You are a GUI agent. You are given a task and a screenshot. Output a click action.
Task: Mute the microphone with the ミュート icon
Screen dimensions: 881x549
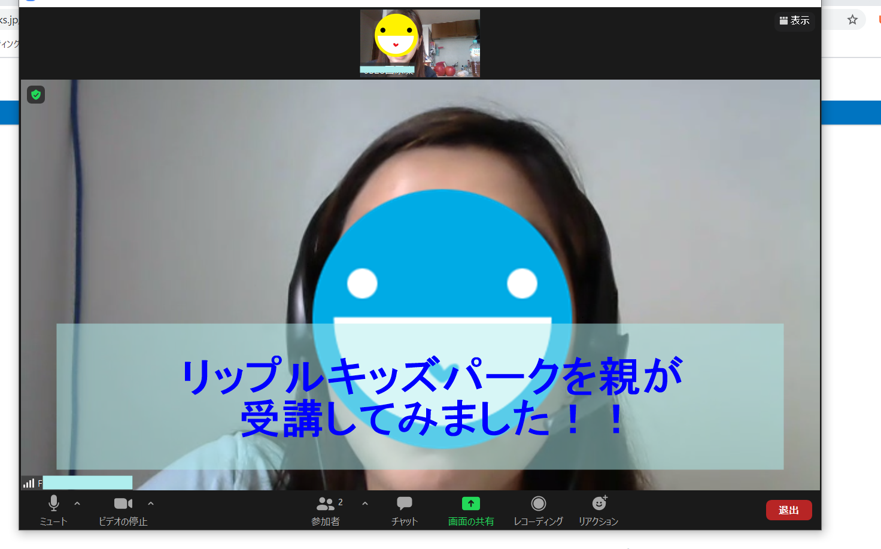(x=53, y=510)
